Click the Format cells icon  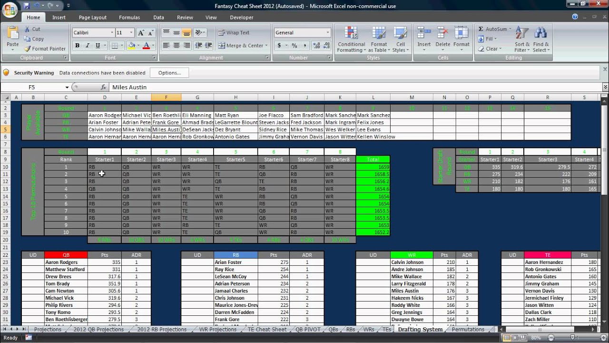pyautogui.click(x=461, y=33)
